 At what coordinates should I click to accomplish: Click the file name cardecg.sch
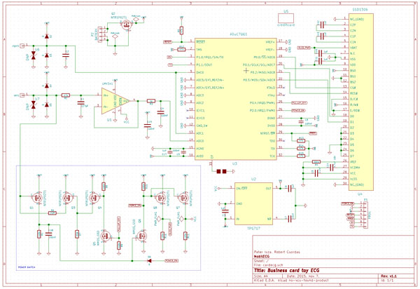pos(268,265)
